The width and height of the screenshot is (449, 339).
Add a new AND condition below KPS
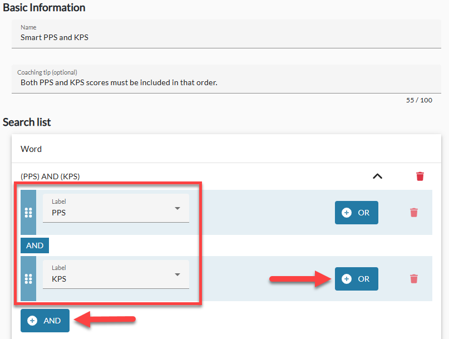[x=45, y=321]
